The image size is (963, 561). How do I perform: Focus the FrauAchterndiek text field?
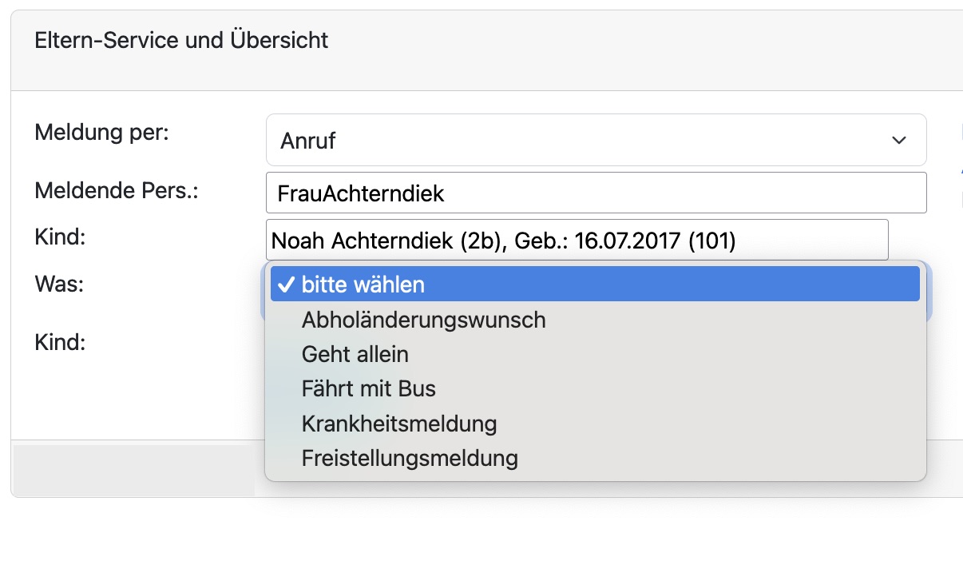[595, 193]
